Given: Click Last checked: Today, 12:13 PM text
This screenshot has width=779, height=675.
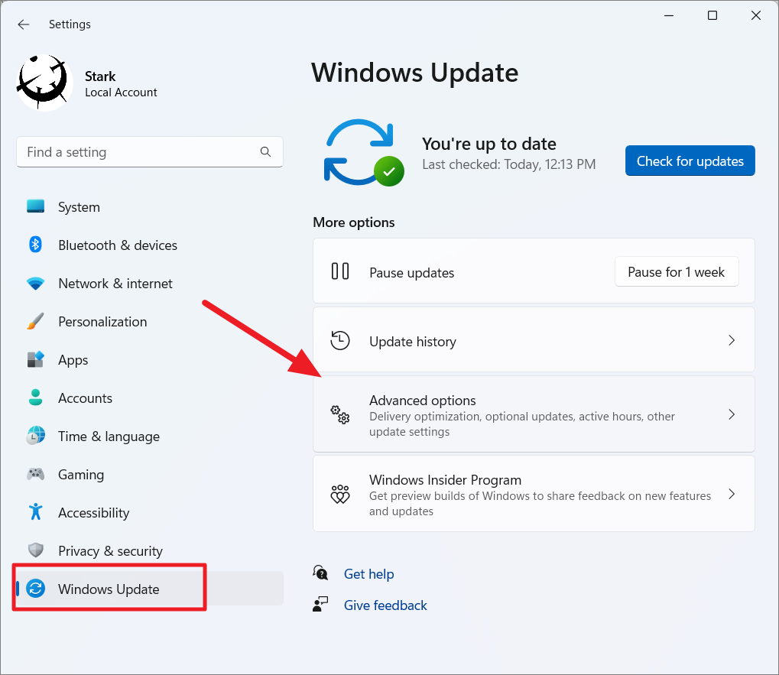Looking at the screenshot, I should point(508,164).
